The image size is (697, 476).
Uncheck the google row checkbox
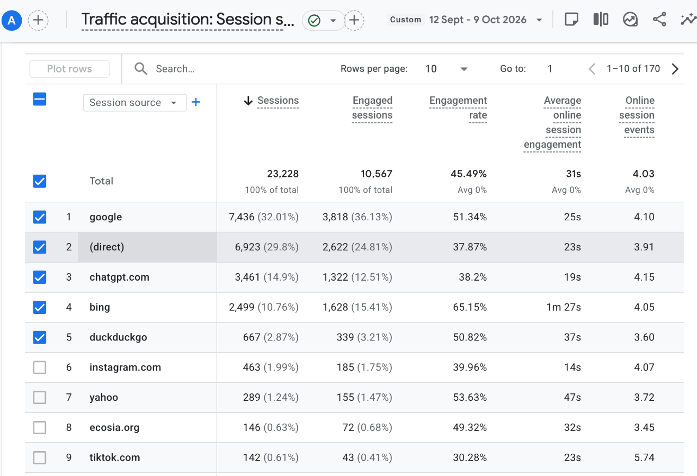40,217
